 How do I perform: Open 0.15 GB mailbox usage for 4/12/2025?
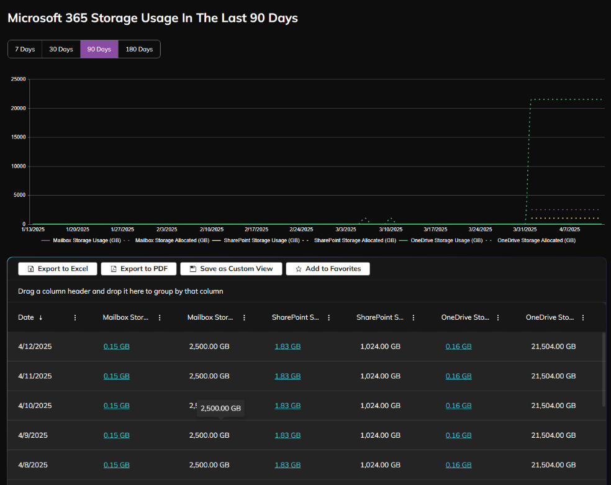117,347
